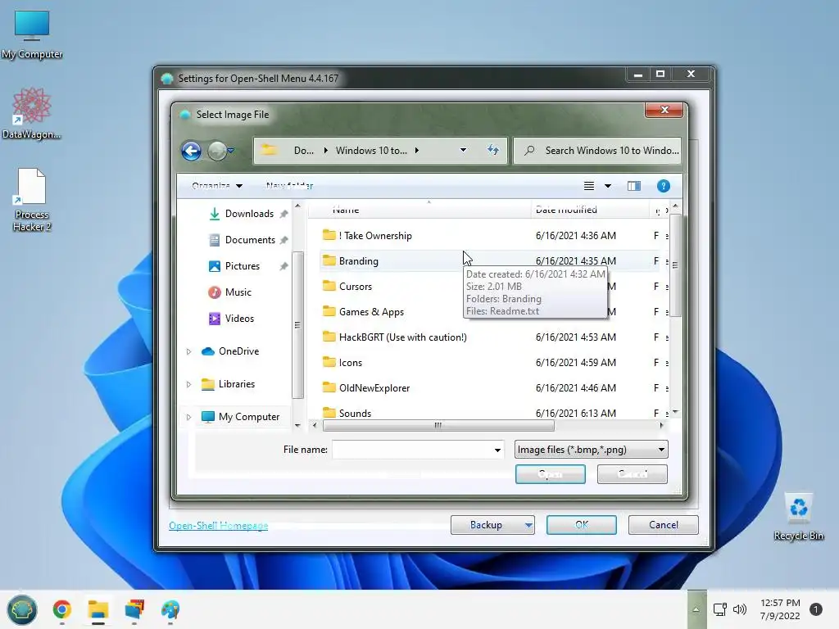Image resolution: width=839 pixels, height=629 pixels.
Task: Click the horizontal scrollbar in file list
Action: pos(438,426)
